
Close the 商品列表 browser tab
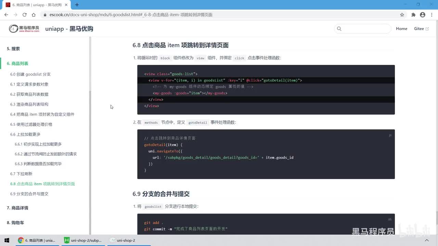(66, 5)
